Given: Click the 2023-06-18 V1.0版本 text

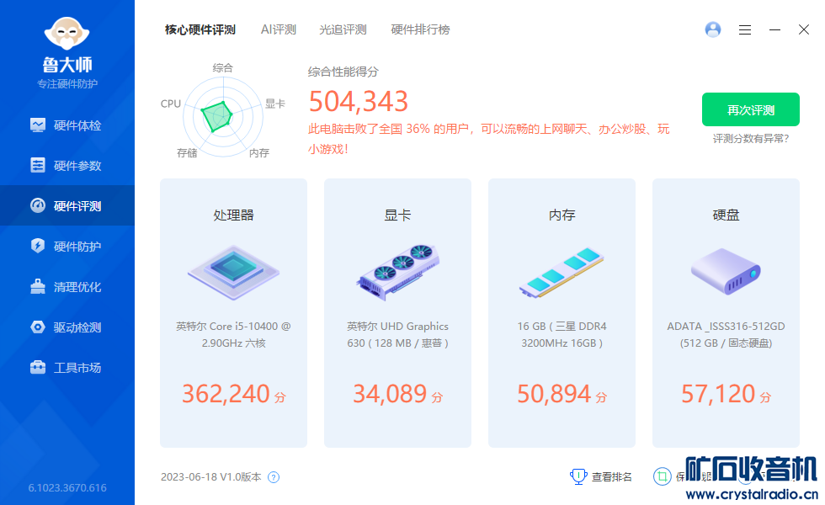Looking at the screenshot, I should 211,477.
